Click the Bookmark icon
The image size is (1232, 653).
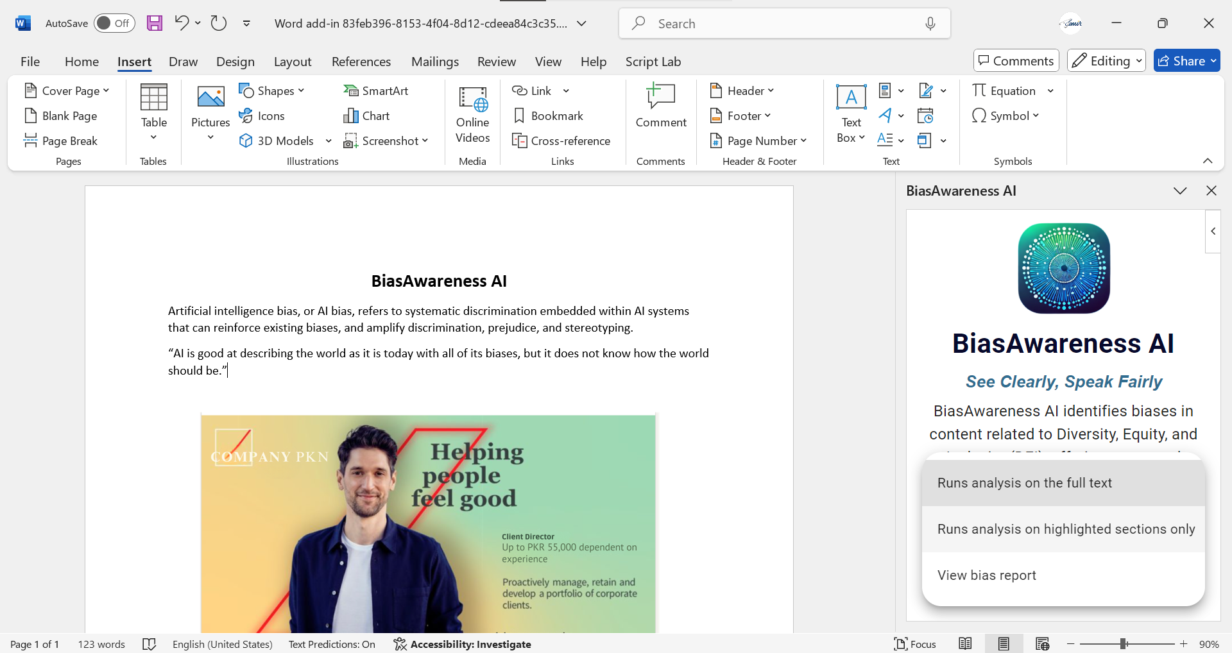pos(520,116)
